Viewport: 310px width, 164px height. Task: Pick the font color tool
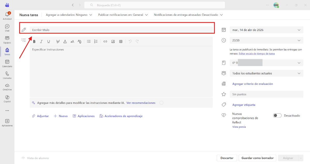[x=65, y=41]
